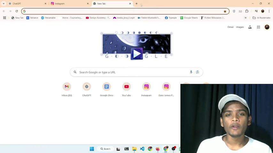273x153 pixels.
Task: Open the All Bookmarks folder
Action: [x=261, y=18]
